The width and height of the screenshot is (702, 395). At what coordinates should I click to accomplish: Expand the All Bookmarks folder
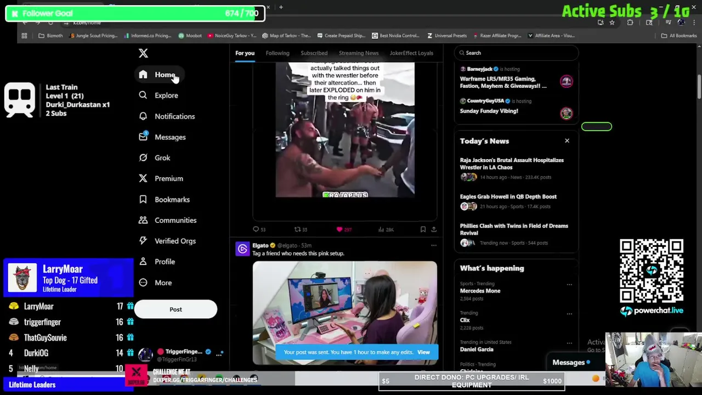[x=679, y=36]
